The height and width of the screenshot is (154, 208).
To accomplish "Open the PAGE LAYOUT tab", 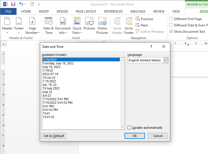I will pyautogui.click(x=86, y=12).
